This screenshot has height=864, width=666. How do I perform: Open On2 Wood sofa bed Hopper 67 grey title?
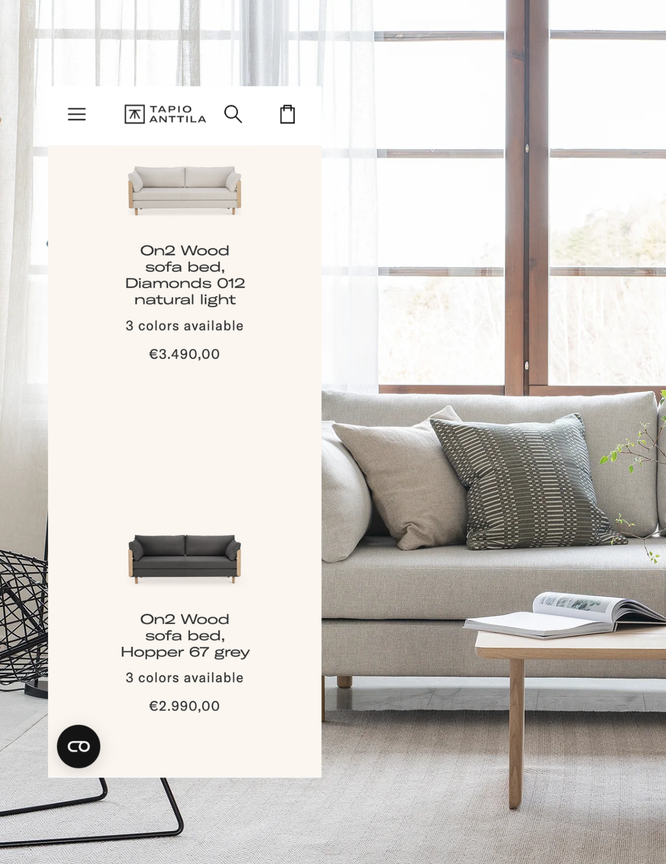(x=185, y=635)
